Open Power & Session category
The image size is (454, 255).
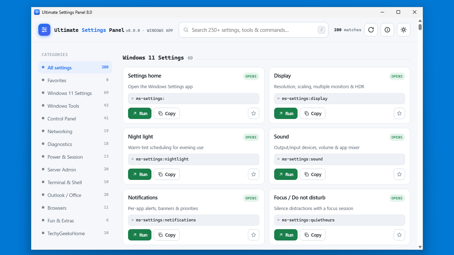point(75,157)
